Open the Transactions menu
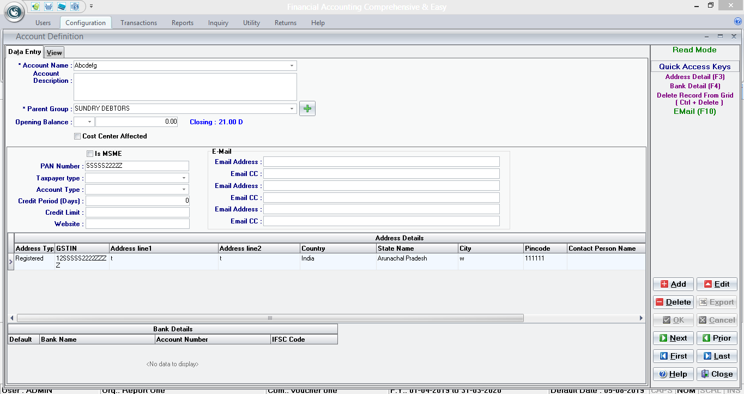This screenshot has width=744, height=394. [x=138, y=23]
